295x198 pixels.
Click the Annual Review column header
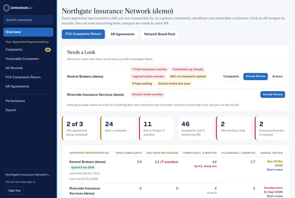[271, 153]
